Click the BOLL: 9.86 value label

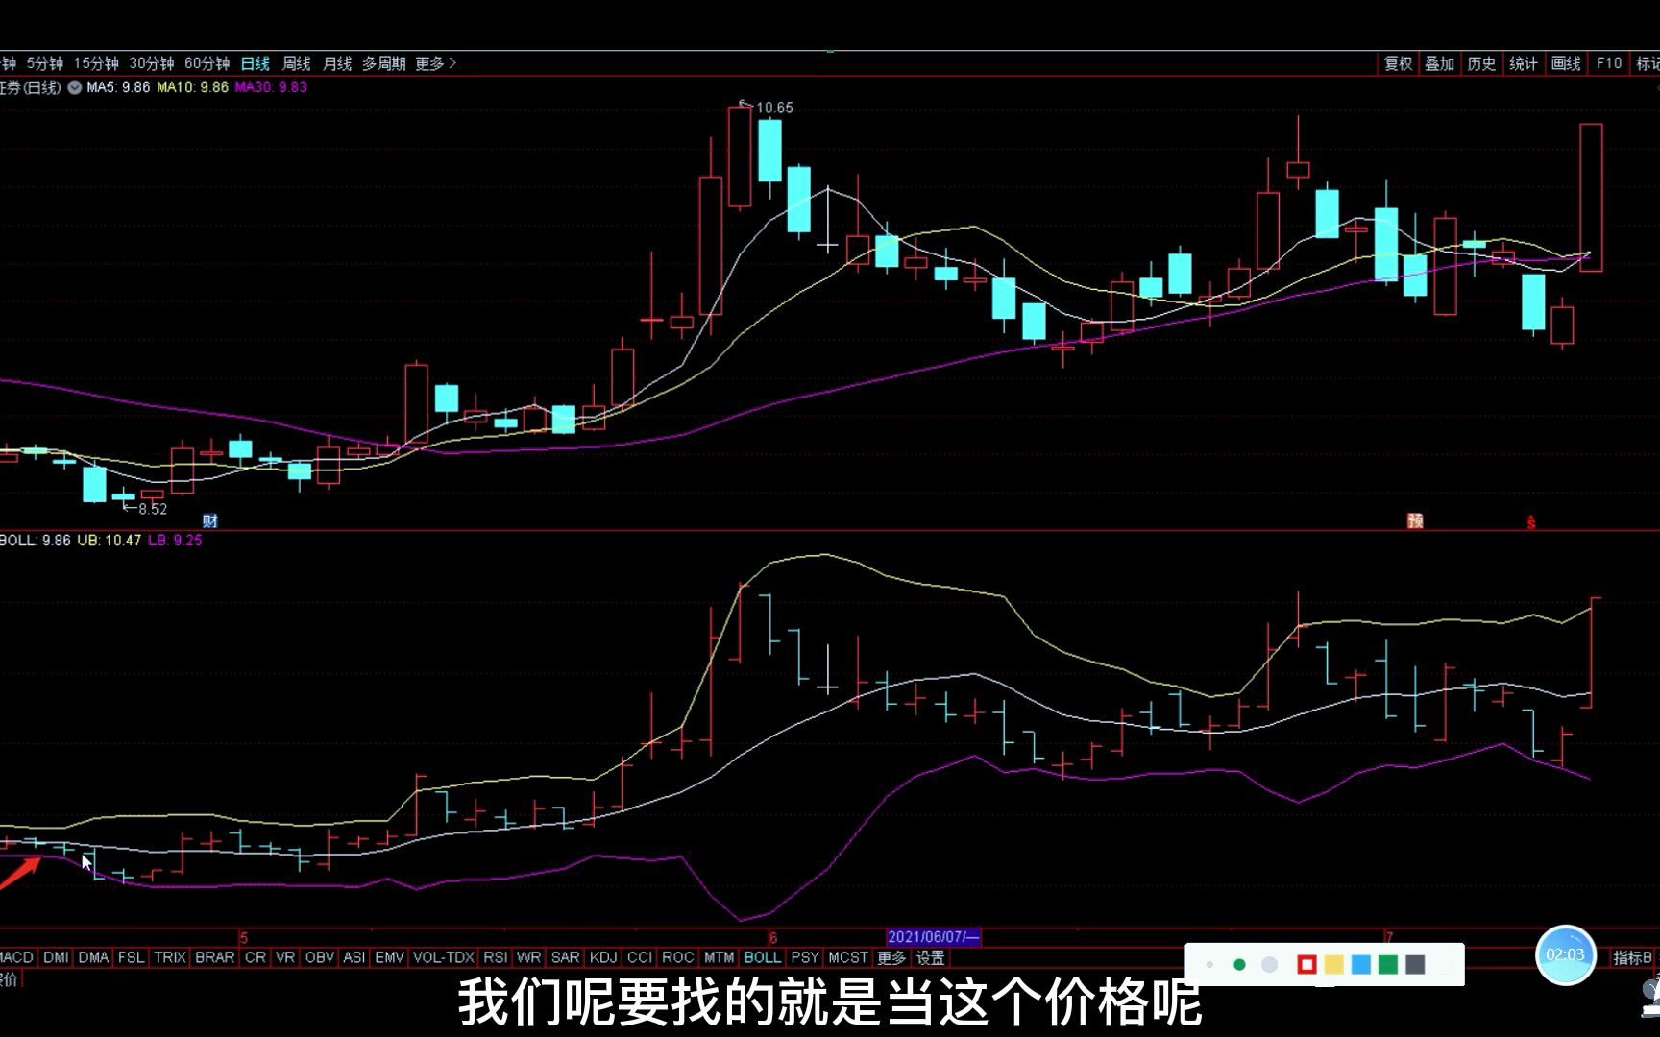tap(36, 541)
